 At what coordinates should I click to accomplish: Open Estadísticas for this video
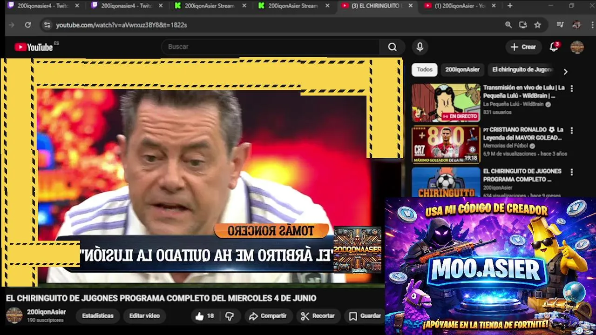point(98,316)
